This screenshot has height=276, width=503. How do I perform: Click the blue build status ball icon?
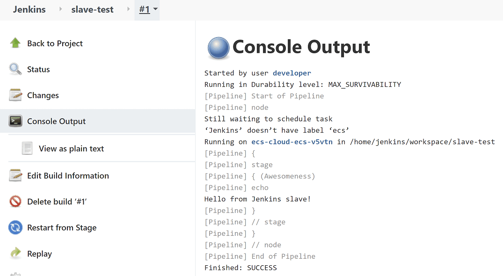[219, 48]
